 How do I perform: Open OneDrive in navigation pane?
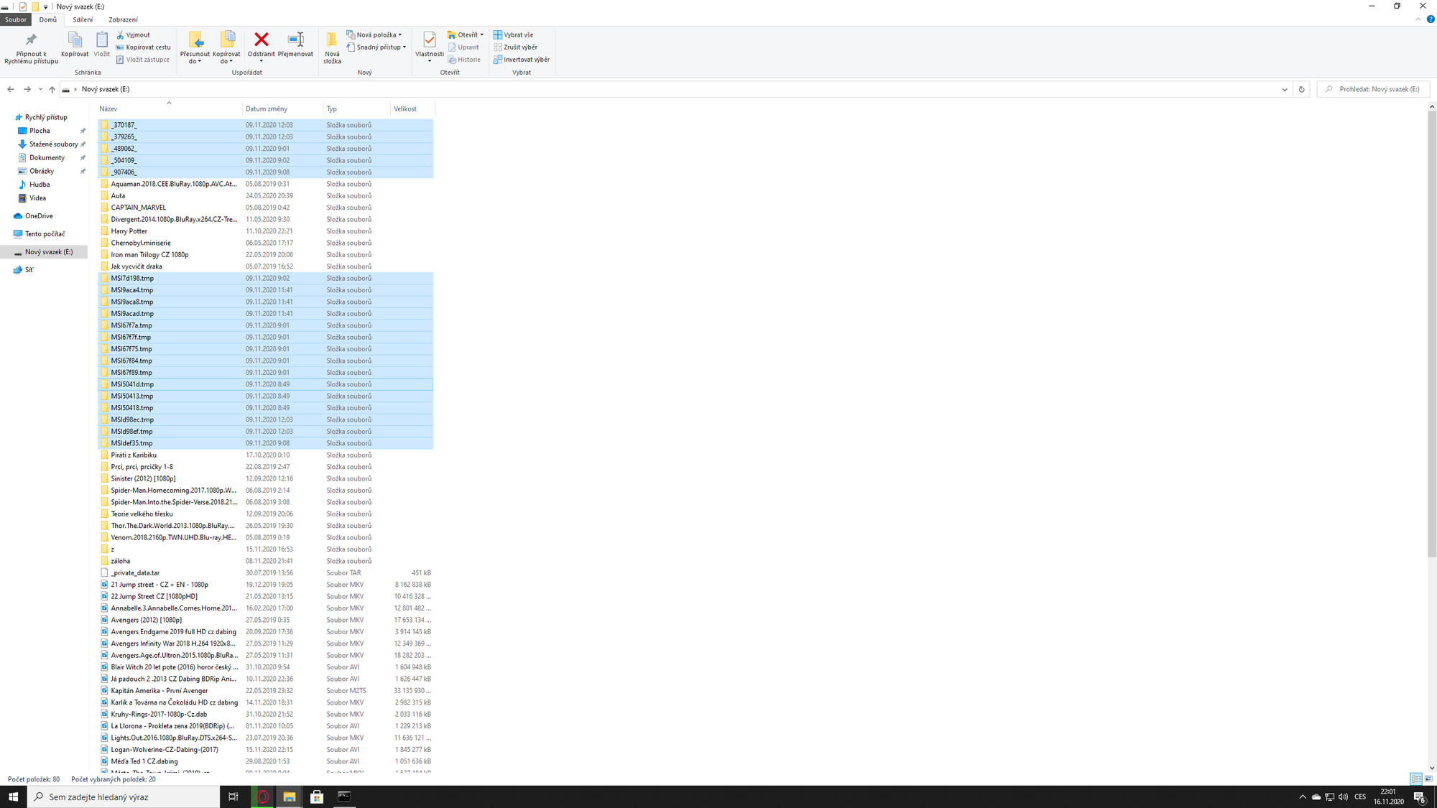coord(39,216)
